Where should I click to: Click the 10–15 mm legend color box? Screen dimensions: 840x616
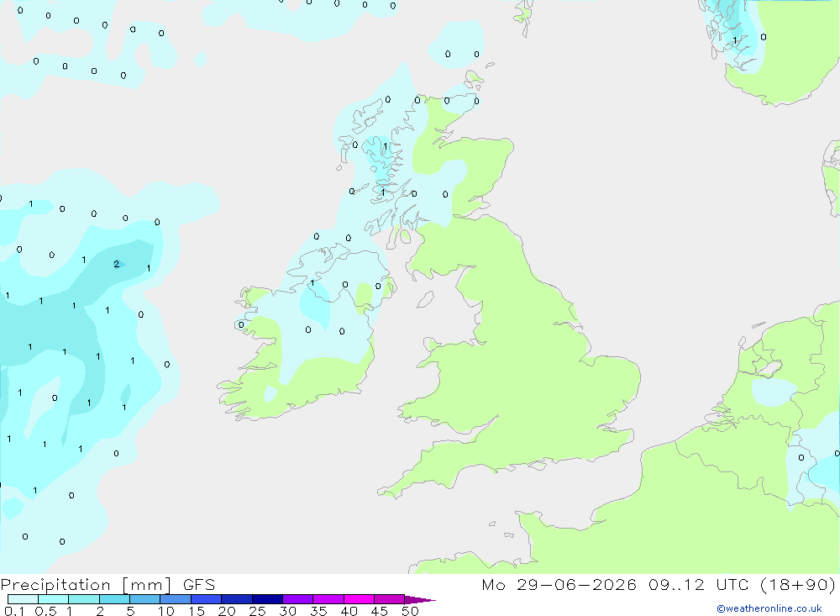tap(176, 599)
